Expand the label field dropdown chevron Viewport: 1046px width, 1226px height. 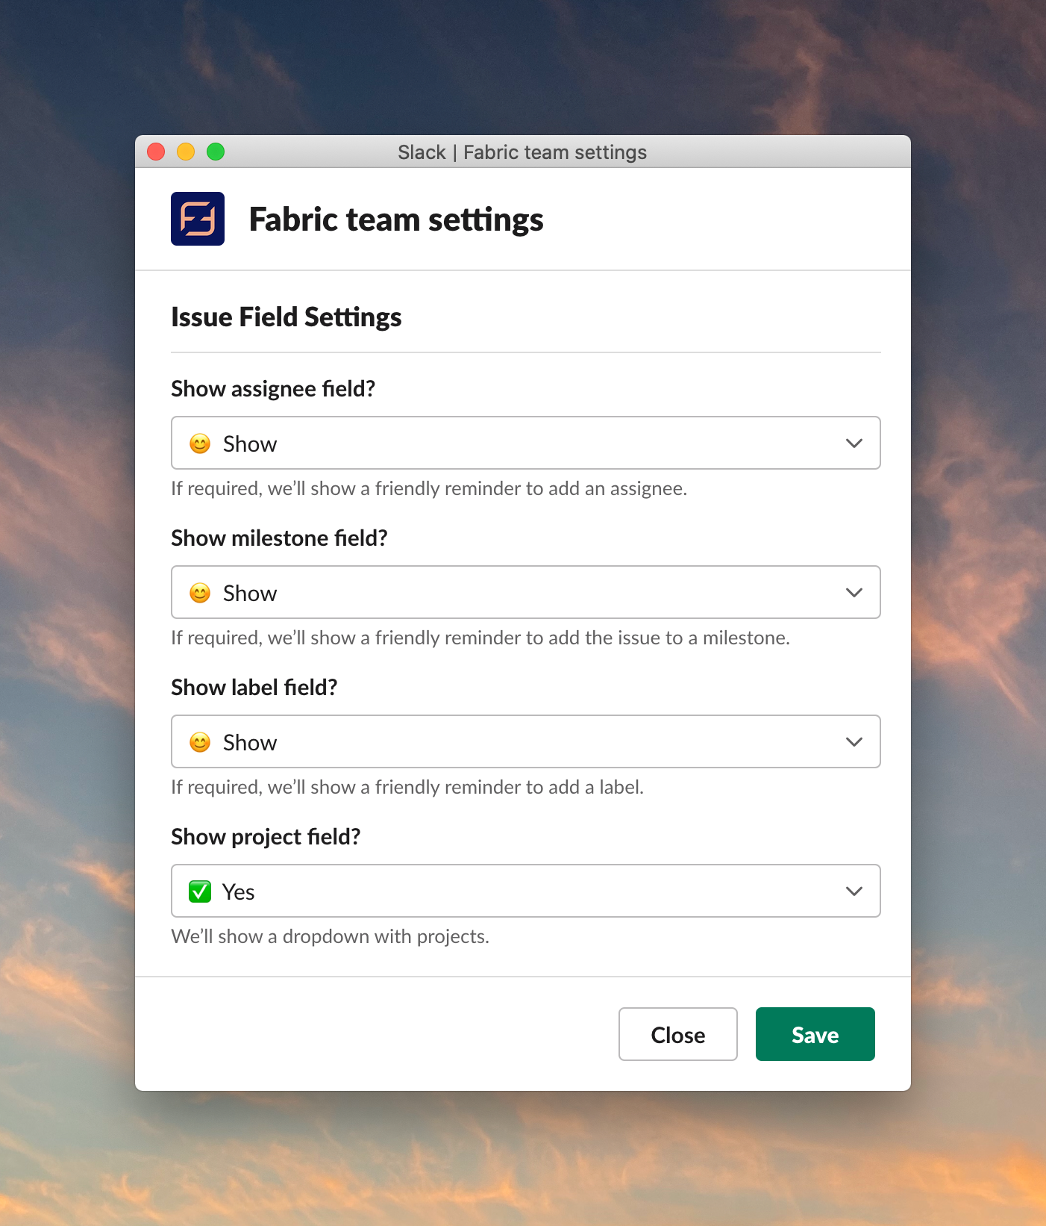coord(854,742)
